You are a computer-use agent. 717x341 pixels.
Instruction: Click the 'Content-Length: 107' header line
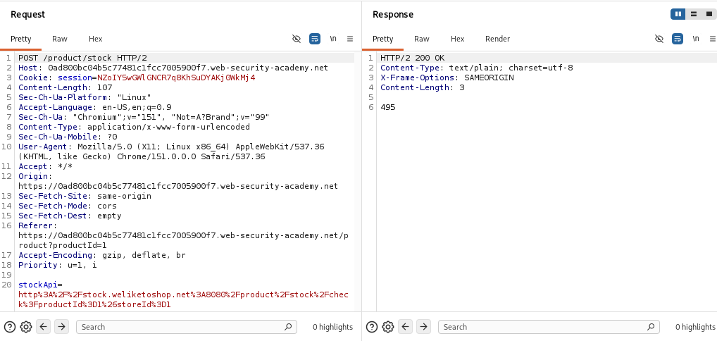[x=66, y=87]
